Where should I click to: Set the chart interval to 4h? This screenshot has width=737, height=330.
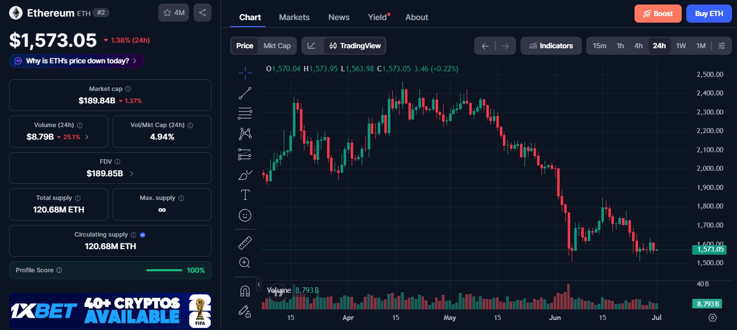(639, 46)
